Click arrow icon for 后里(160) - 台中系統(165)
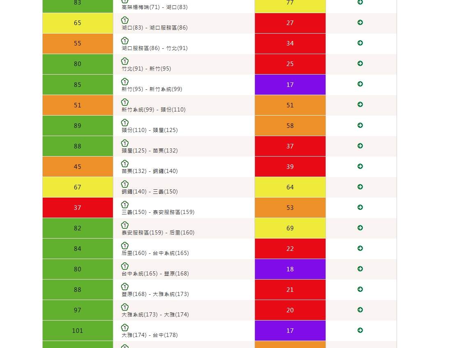 pyautogui.click(x=360, y=248)
